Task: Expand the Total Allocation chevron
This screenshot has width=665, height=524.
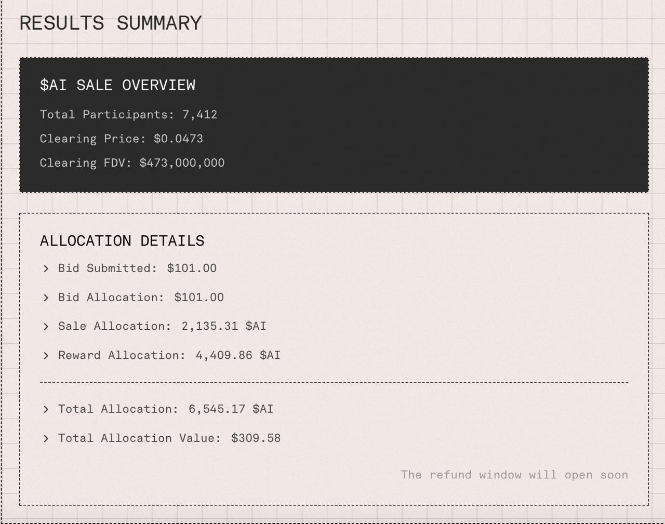Action: pos(46,409)
